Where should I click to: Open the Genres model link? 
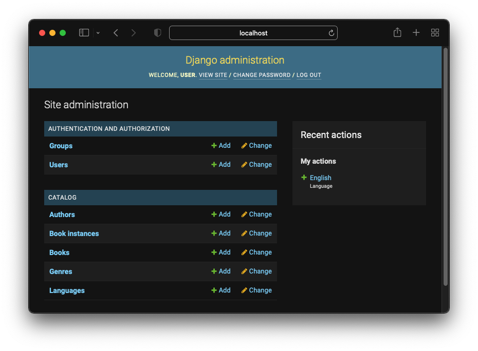(x=61, y=271)
